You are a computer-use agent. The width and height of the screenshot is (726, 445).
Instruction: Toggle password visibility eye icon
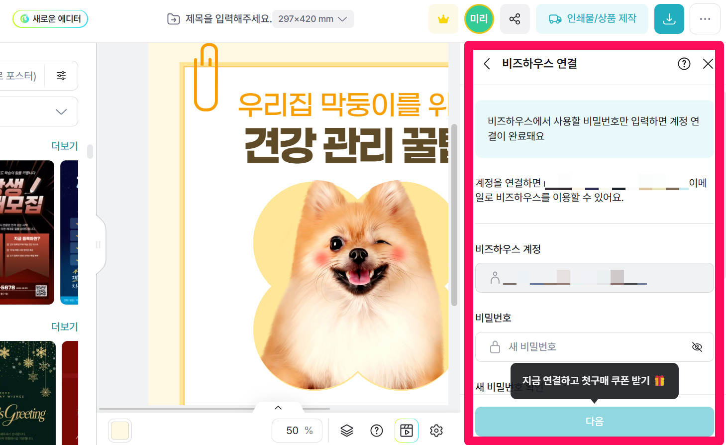click(x=697, y=347)
